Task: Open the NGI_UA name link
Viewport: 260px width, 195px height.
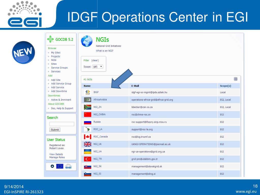Action: 97,151
